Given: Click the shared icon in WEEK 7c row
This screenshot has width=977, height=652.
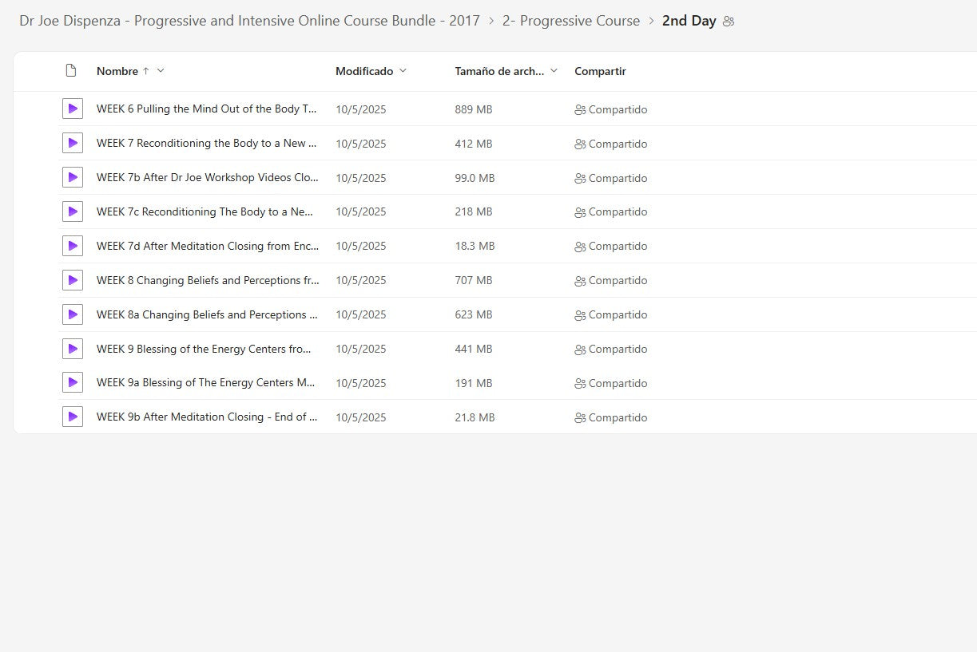Looking at the screenshot, I should click(x=580, y=212).
